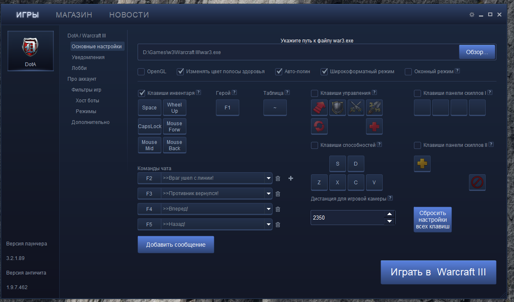Expand the F3 message dropdown arrow
Image resolution: width=514 pixels, height=302 pixels.
pyautogui.click(x=268, y=194)
